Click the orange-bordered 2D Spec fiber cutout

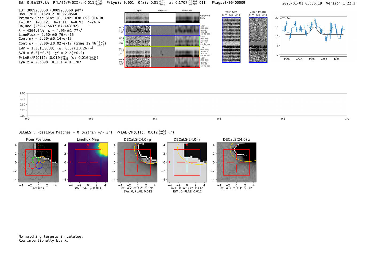point(137,52)
